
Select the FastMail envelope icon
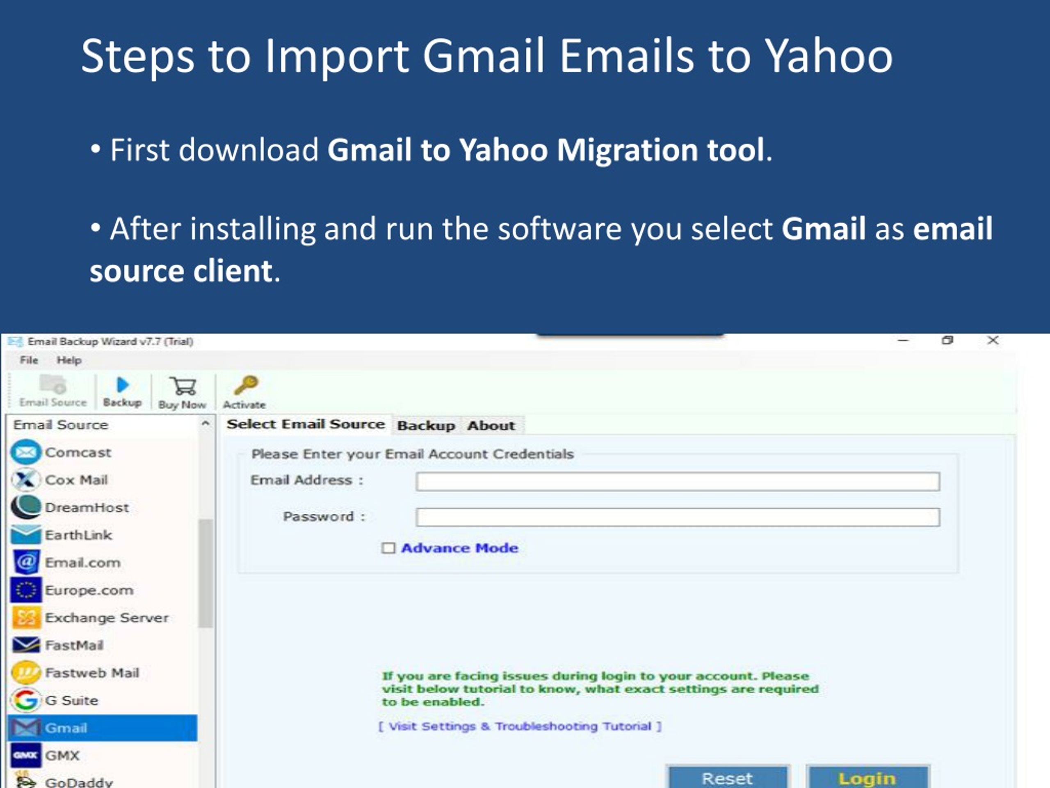25,645
